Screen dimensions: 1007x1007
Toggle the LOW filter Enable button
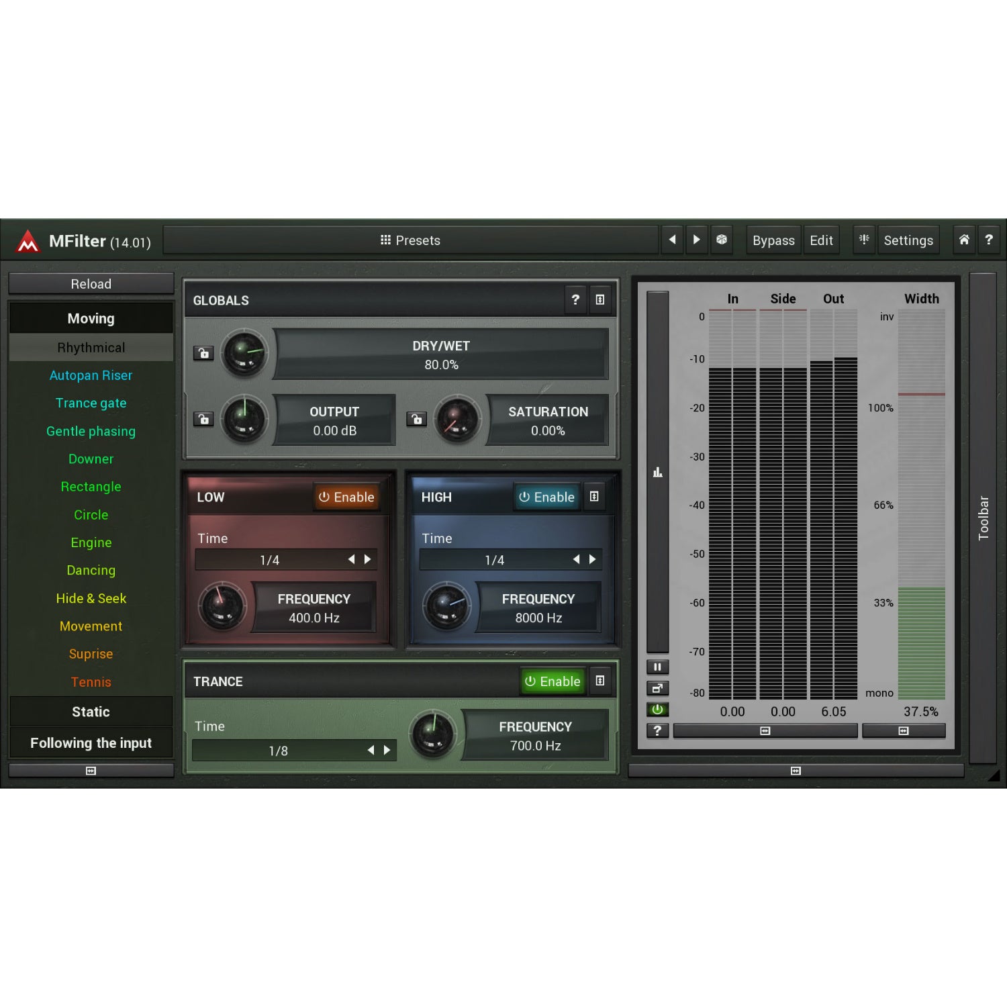pyautogui.click(x=346, y=497)
